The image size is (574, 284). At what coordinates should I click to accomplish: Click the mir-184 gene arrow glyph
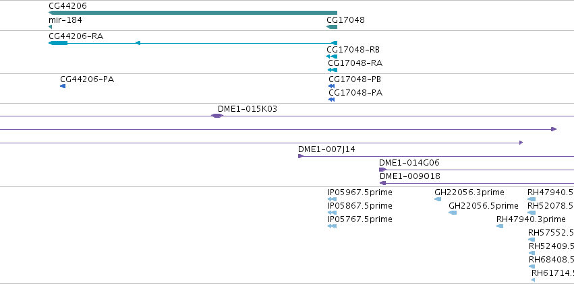click(50, 27)
